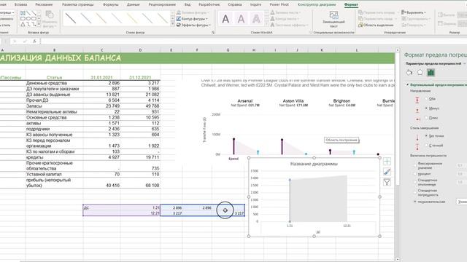Open the 'Конструктор диаграмм' ribbon tab
Viewport: 467px width, 262px height.
[x=317, y=5]
